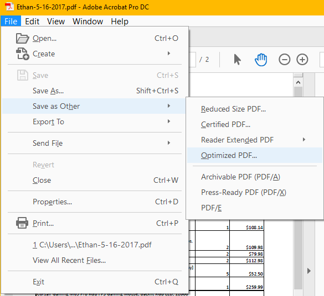
Task: Select Archivable PDF (PDF/A) option
Action: click(x=255, y=177)
